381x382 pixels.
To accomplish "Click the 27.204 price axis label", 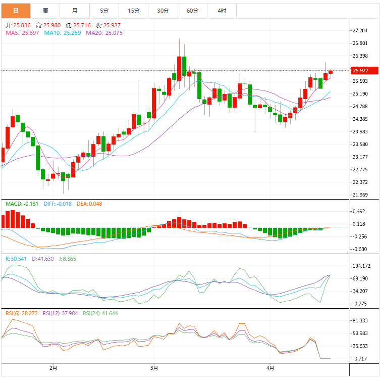I will click(360, 31).
